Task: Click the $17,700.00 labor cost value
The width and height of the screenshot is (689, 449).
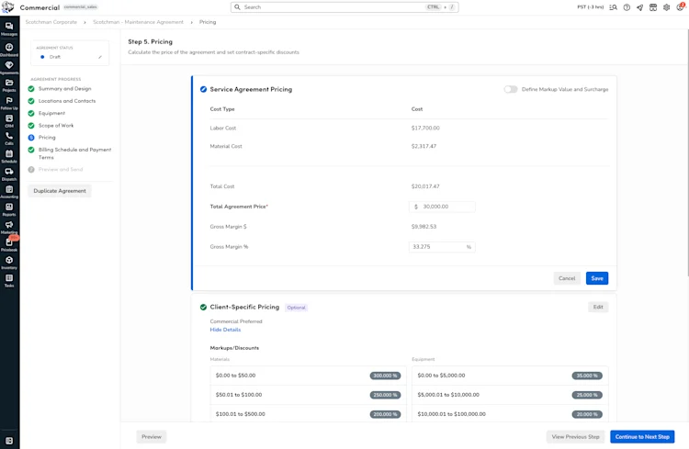Action: pyautogui.click(x=425, y=129)
